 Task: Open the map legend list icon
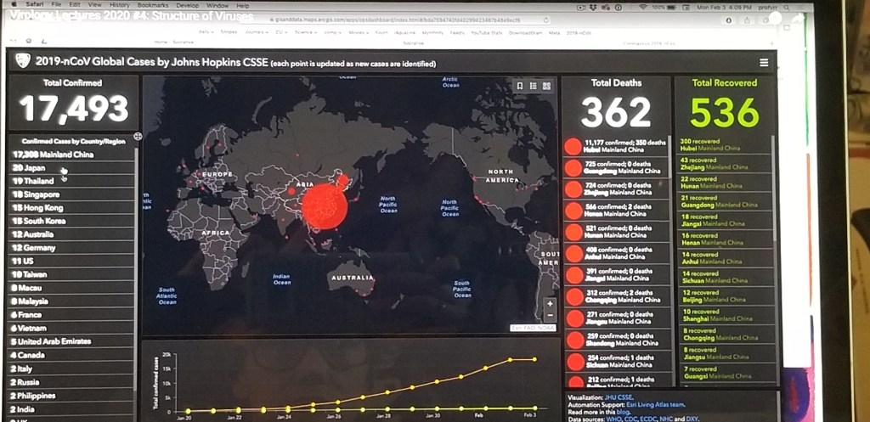point(533,86)
